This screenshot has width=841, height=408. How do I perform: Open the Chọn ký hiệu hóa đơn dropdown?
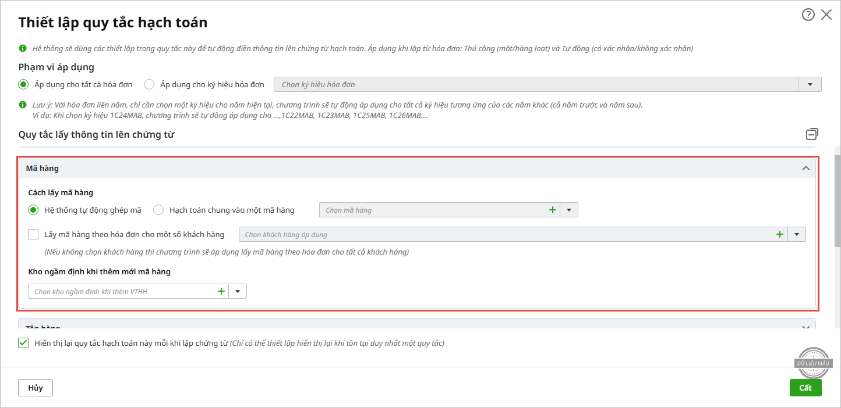(810, 84)
